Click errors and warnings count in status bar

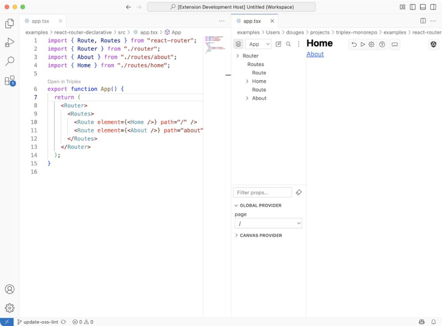(83, 322)
